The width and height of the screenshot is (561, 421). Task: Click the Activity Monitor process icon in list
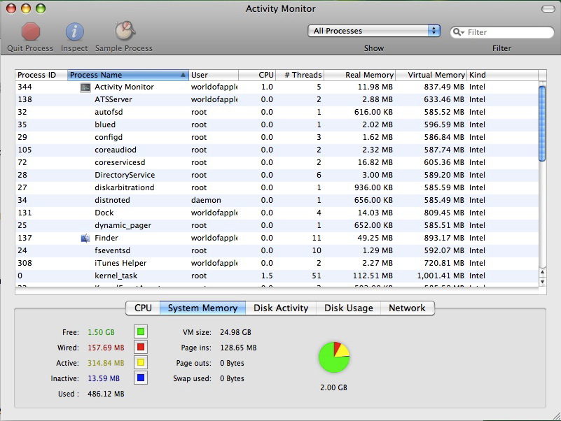click(x=85, y=87)
